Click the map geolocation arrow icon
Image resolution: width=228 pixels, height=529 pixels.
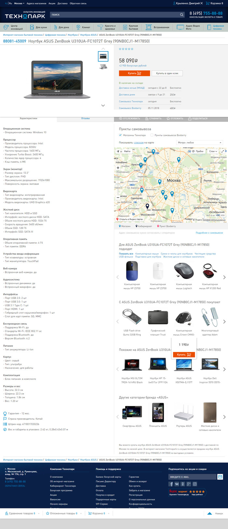pyautogui.click(x=118, y=152)
